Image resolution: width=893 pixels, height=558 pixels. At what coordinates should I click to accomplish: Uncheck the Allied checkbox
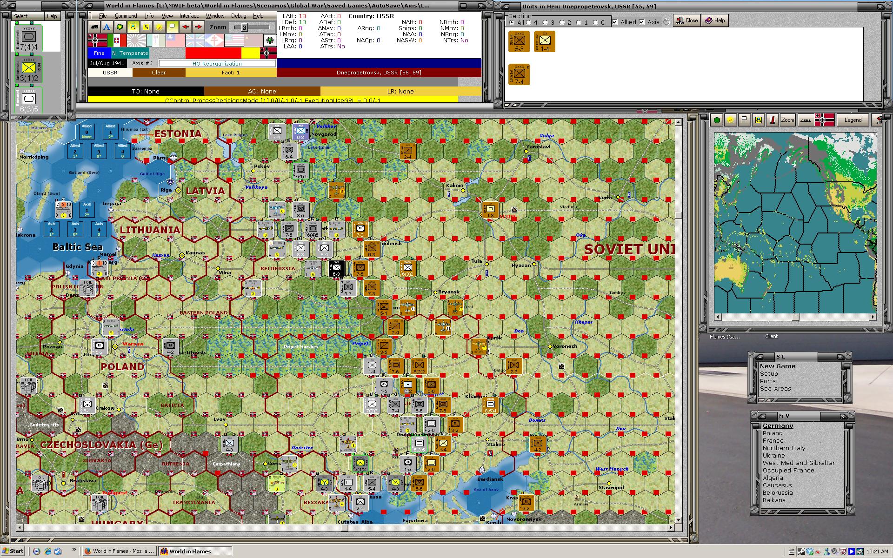[615, 22]
